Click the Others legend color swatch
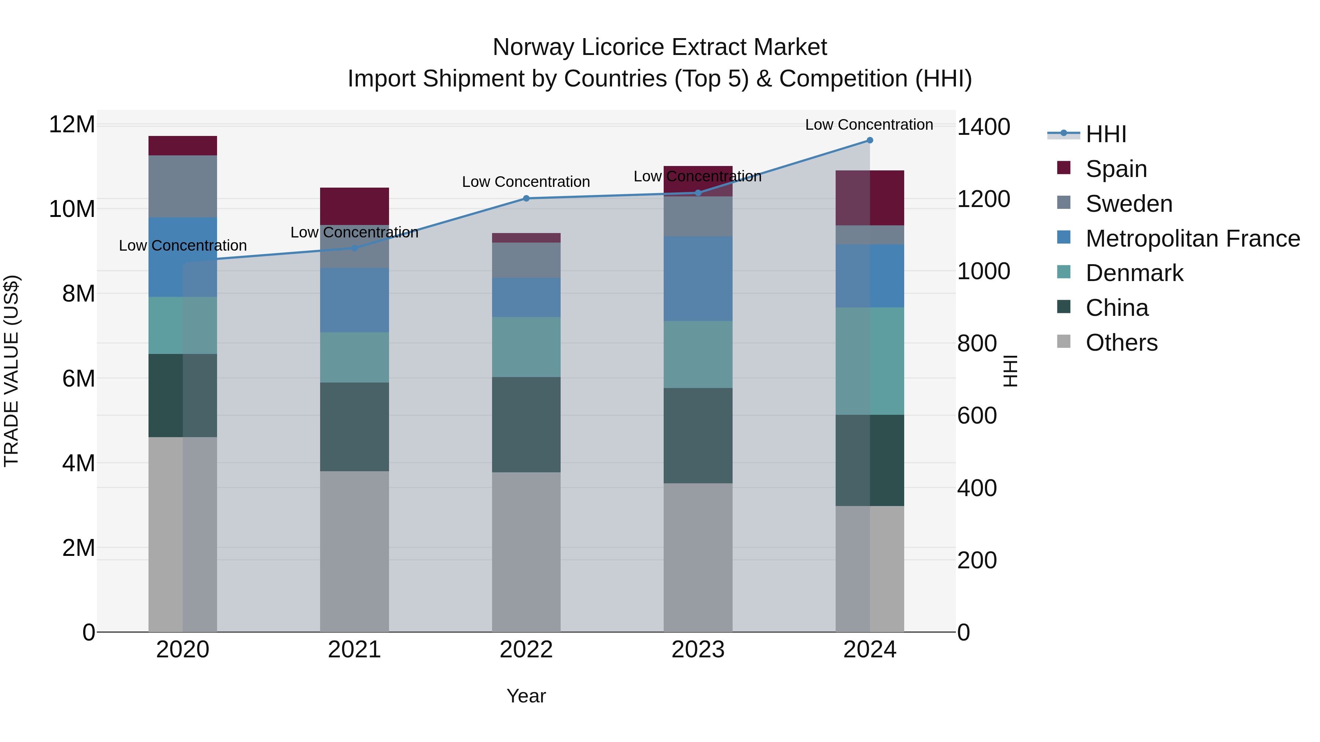1320x742 pixels. pyautogui.click(x=1064, y=342)
